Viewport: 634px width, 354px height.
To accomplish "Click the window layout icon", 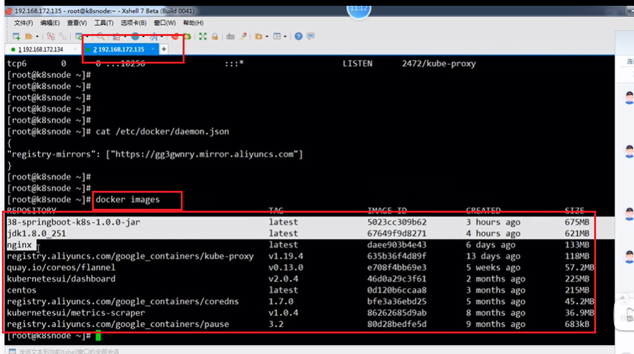I will pyautogui.click(x=277, y=37).
